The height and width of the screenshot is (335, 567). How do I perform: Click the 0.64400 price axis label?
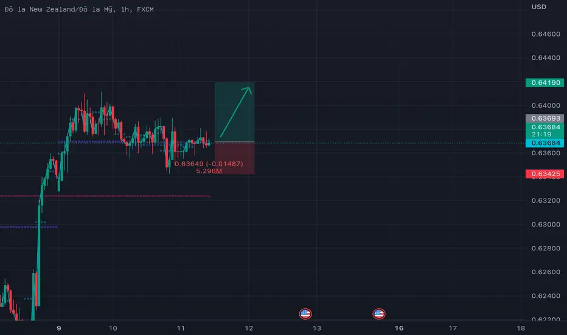546,58
